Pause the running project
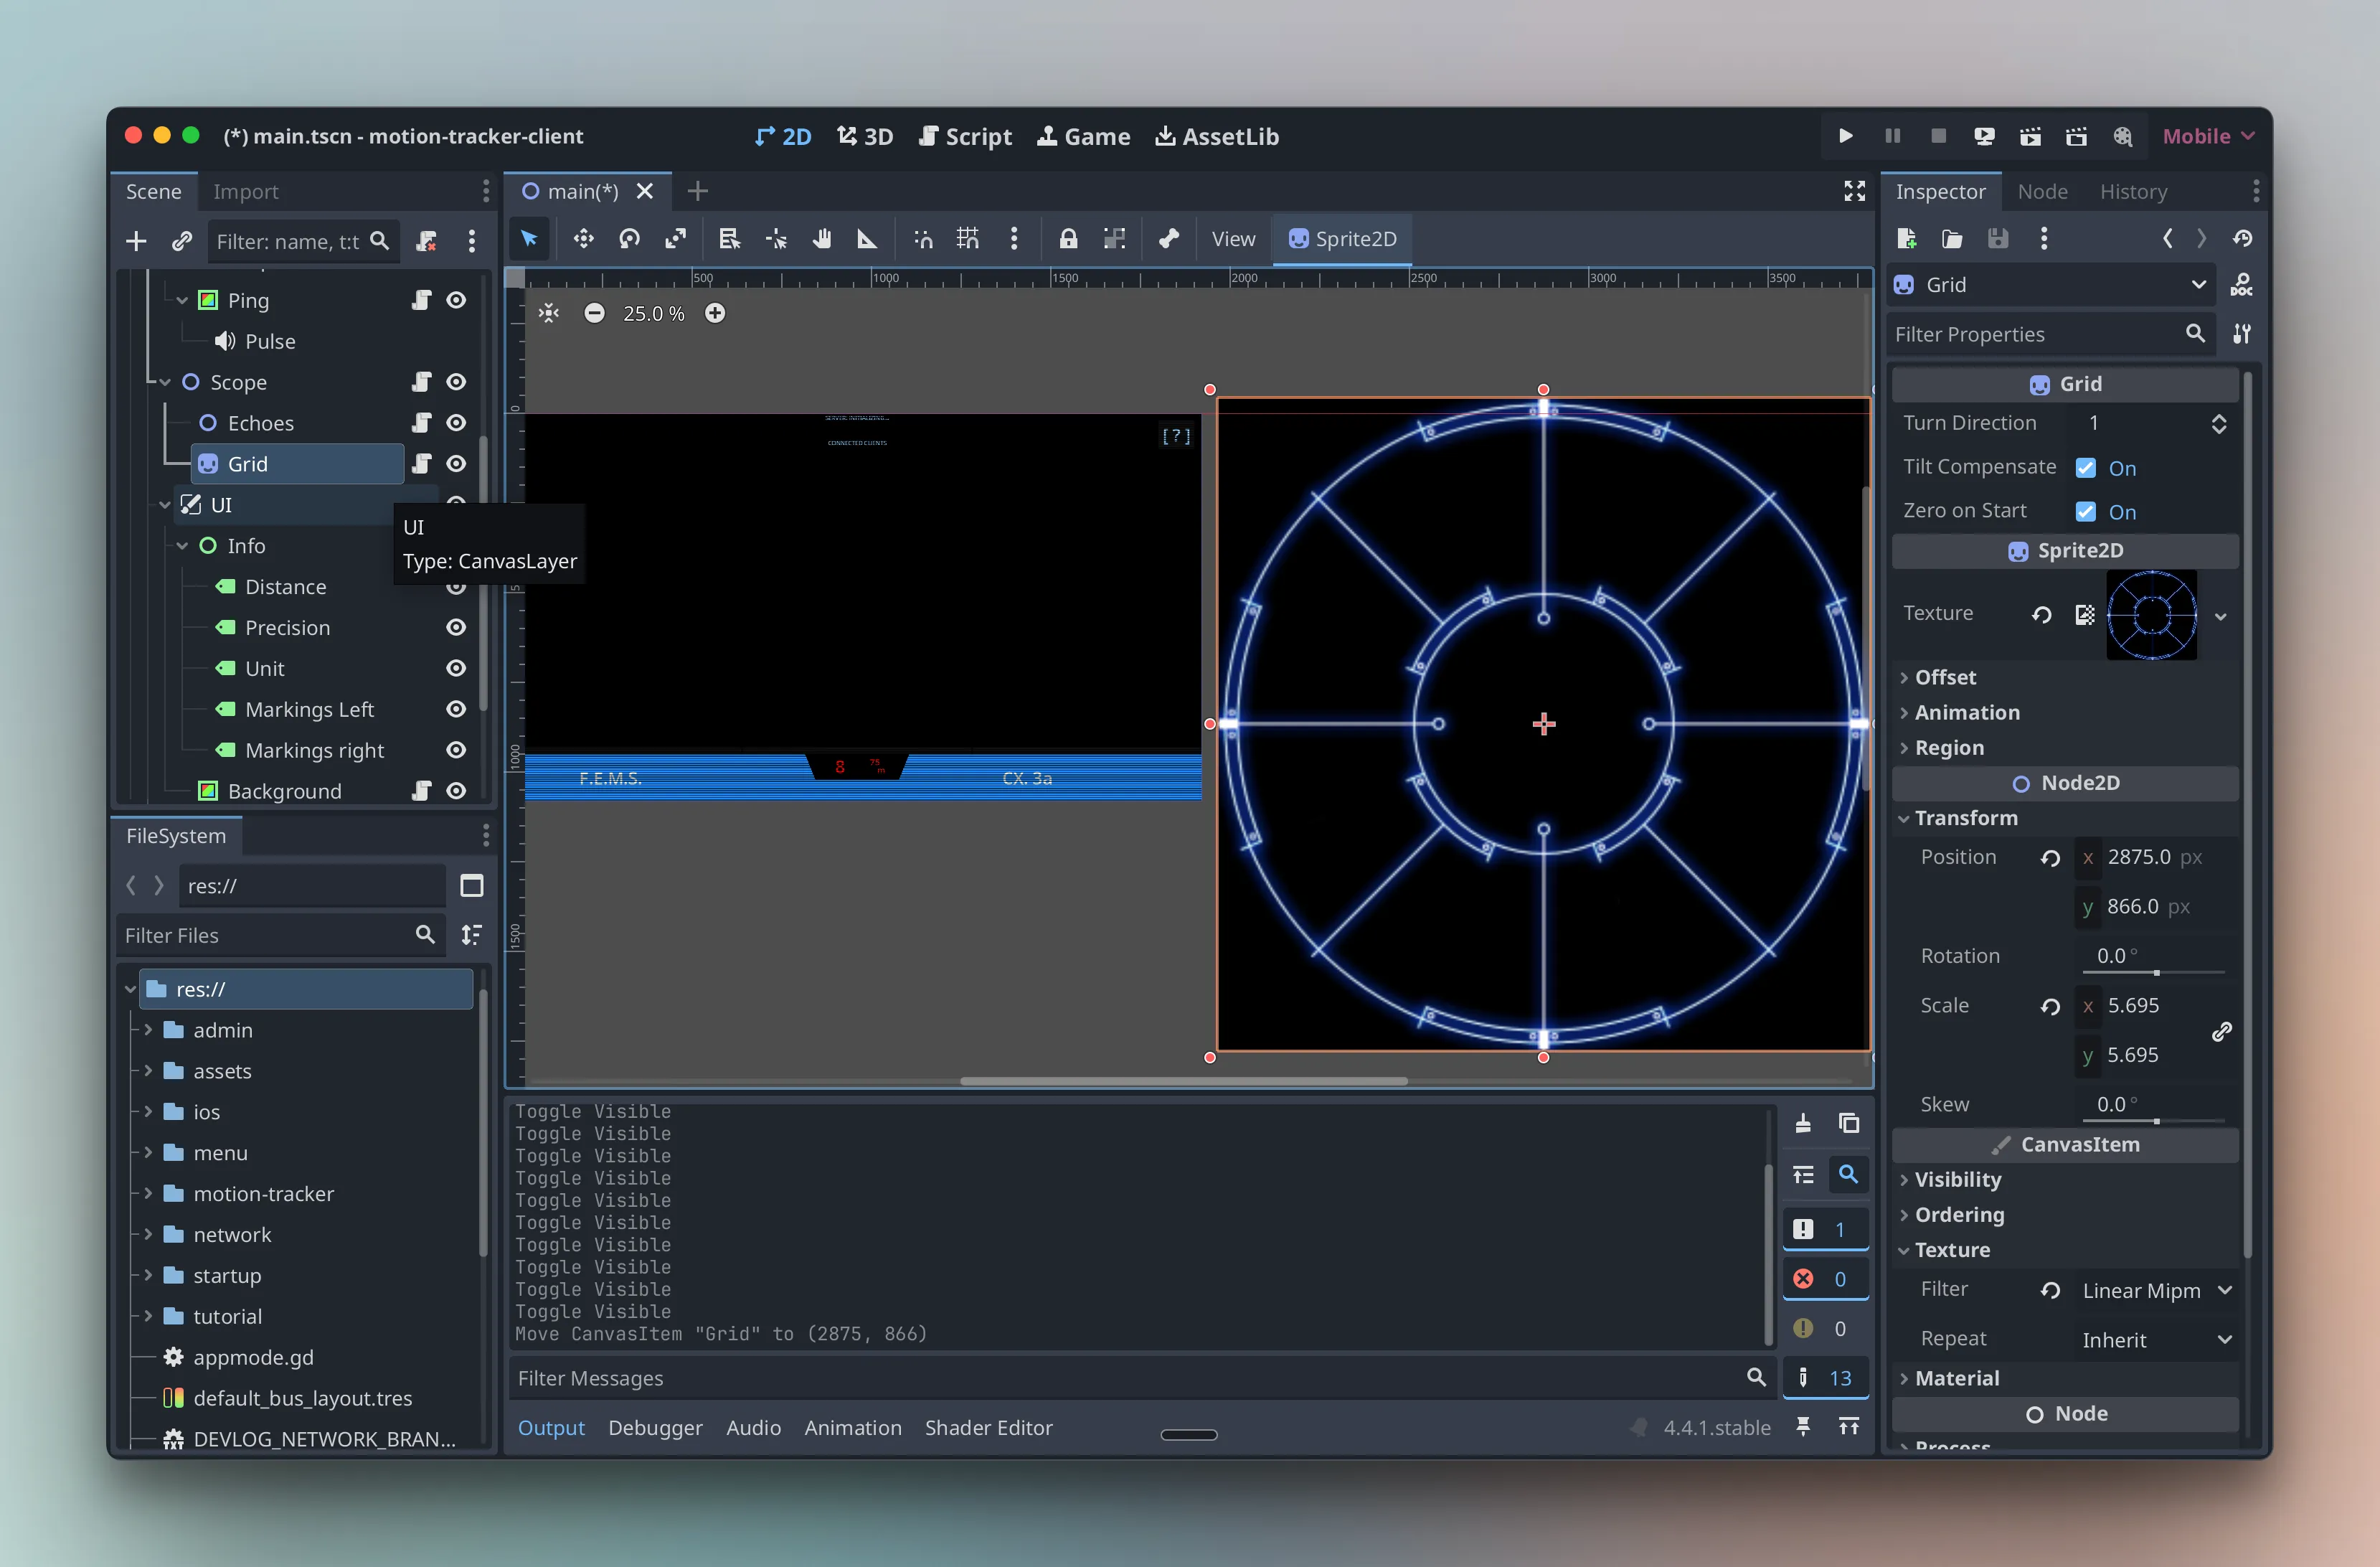 point(1892,136)
